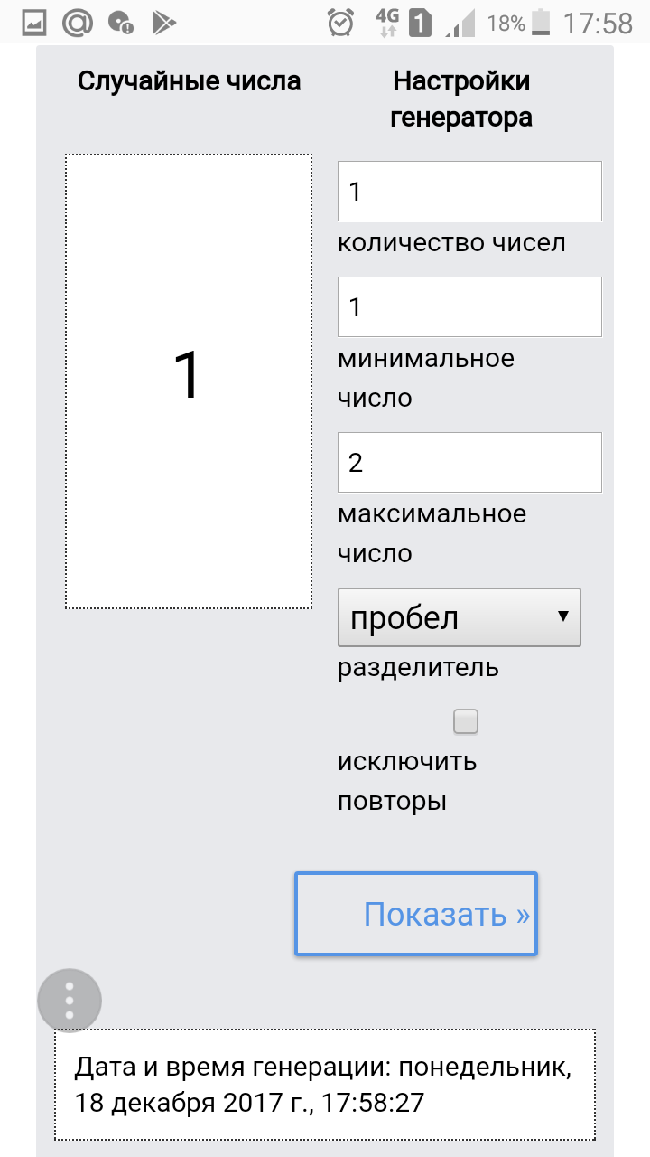The height and width of the screenshot is (1157, 650).
Task: Tap the gallery image notification icon
Action: point(33,24)
